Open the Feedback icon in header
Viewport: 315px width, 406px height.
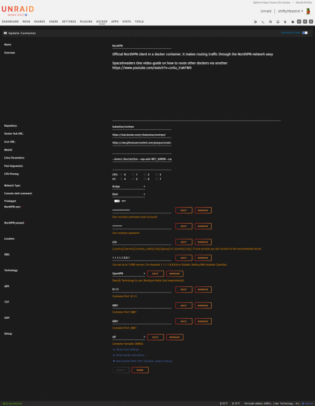click(x=271, y=22)
